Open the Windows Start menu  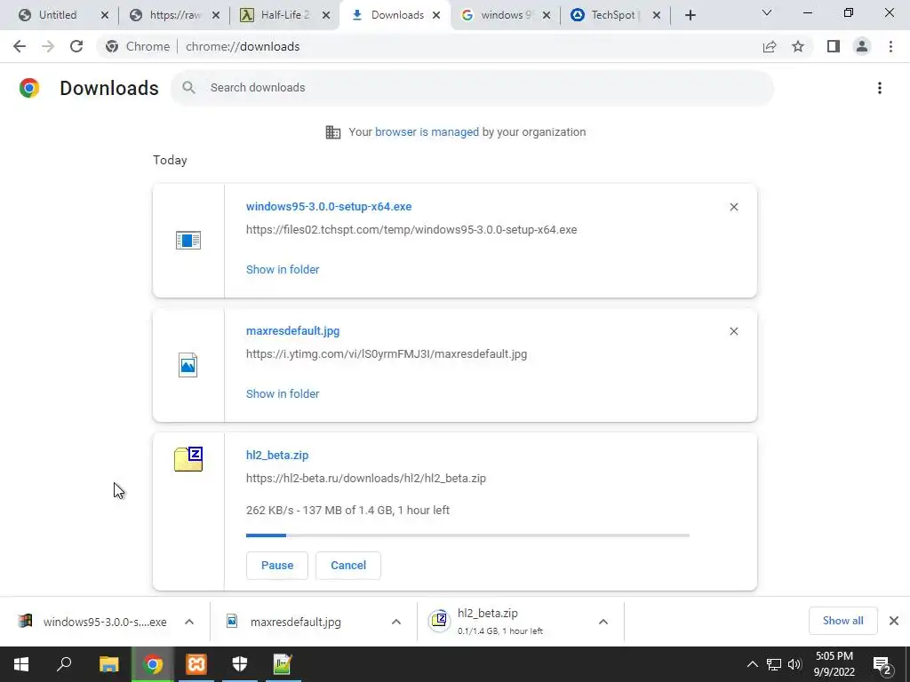[21, 664]
